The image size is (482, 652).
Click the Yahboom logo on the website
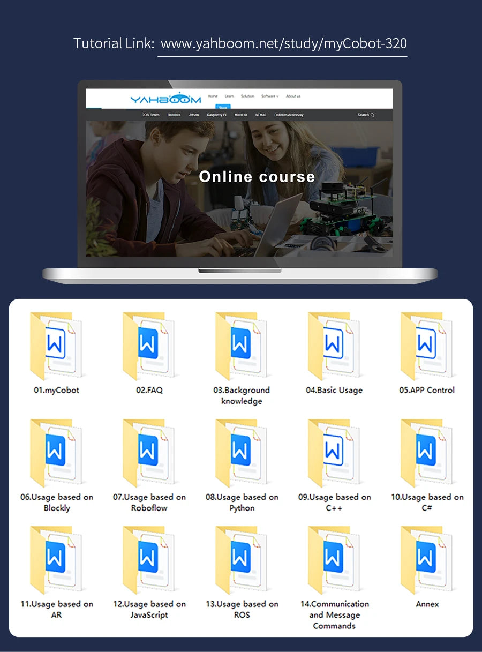[x=165, y=99]
